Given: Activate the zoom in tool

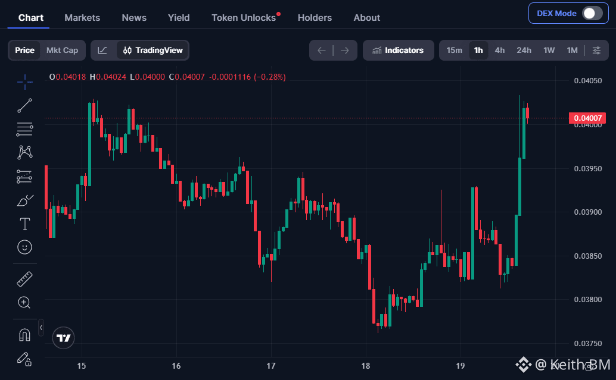Looking at the screenshot, I should click(x=24, y=302).
